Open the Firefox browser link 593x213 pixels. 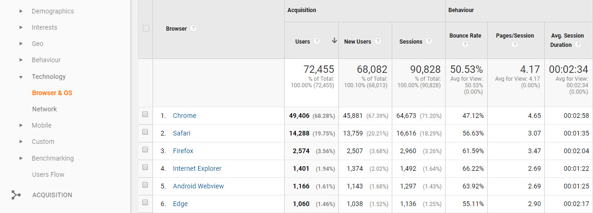click(183, 151)
